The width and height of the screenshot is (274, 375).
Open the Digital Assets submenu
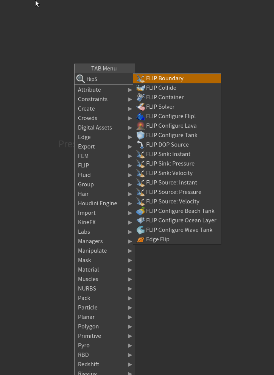(x=104, y=128)
